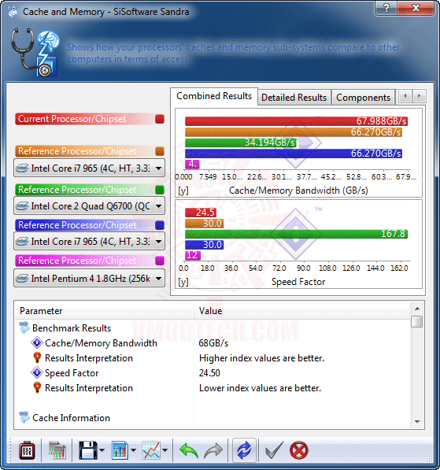Click the list scrollbar thumb
The width and height of the screenshot is (440, 470).
point(417,322)
